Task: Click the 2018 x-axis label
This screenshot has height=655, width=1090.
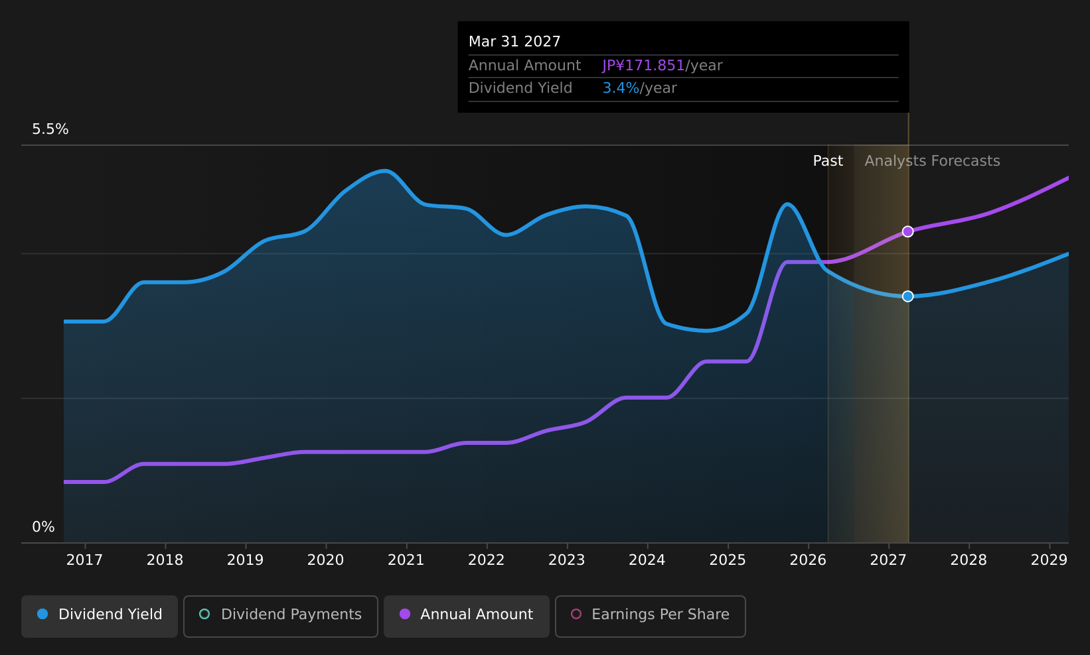Action: tap(165, 560)
